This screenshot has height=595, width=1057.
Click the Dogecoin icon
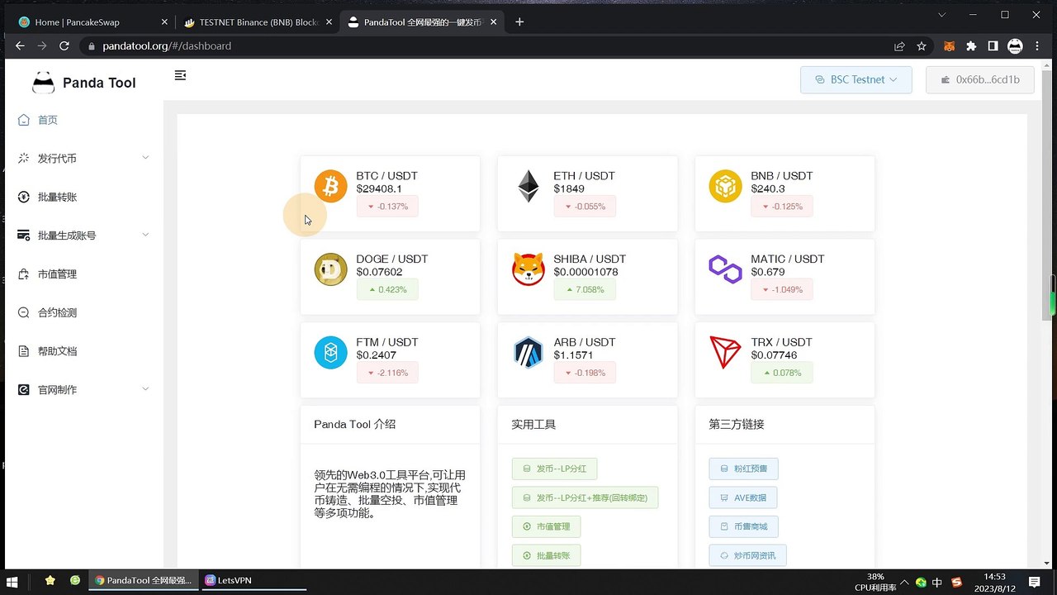pyautogui.click(x=330, y=269)
